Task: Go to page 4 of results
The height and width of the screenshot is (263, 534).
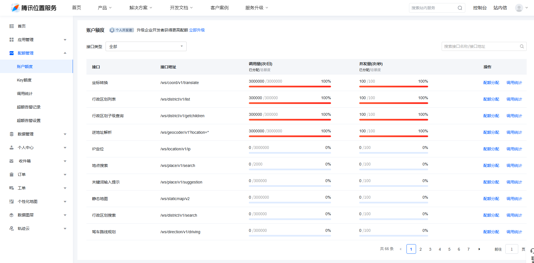Action: 440,249
